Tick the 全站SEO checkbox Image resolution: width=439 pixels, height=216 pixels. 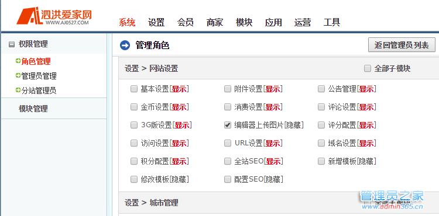pyautogui.click(x=227, y=161)
